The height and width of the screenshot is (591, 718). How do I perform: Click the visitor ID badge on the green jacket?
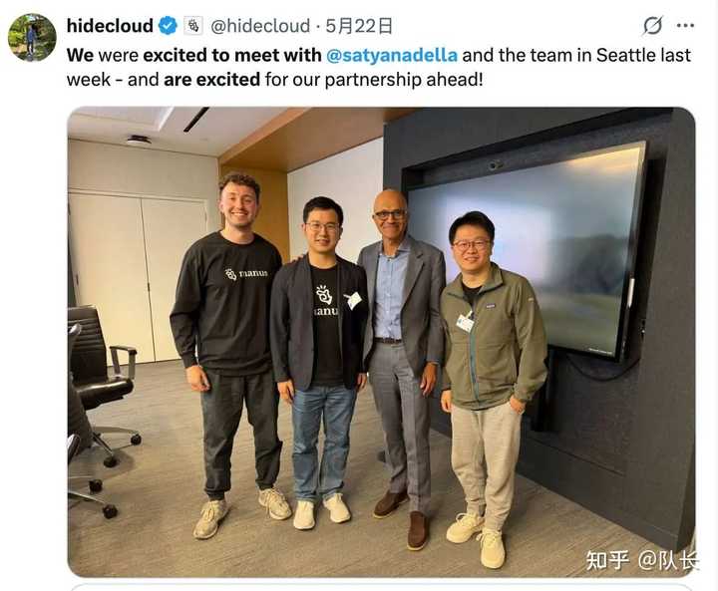click(x=465, y=322)
